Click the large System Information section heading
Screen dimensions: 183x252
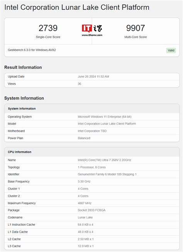point(24,98)
